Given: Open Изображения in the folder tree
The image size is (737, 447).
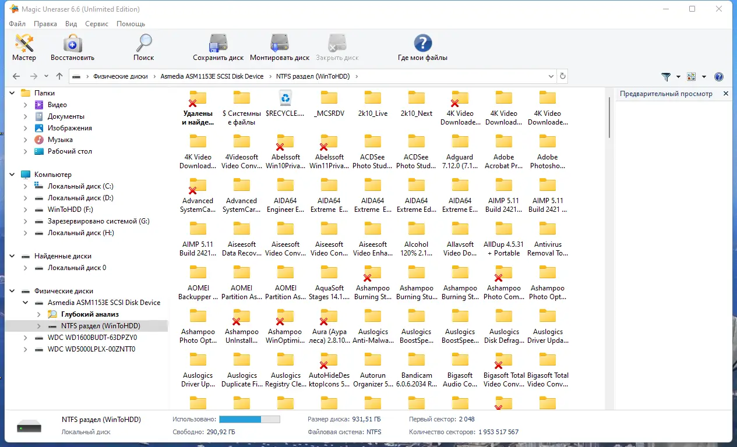Looking at the screenshot, I should pyautogui.click(x=70, y=128).
